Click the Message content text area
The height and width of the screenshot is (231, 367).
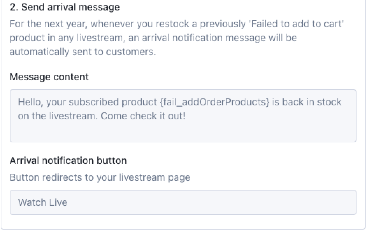click(183, 116)
